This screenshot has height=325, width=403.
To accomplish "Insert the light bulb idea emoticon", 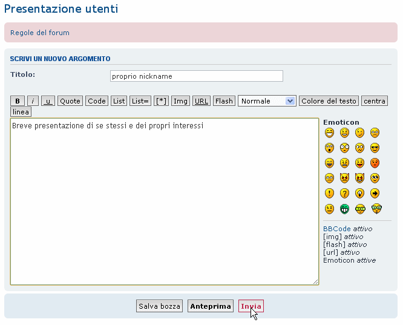I will click(x=360, y=194).
